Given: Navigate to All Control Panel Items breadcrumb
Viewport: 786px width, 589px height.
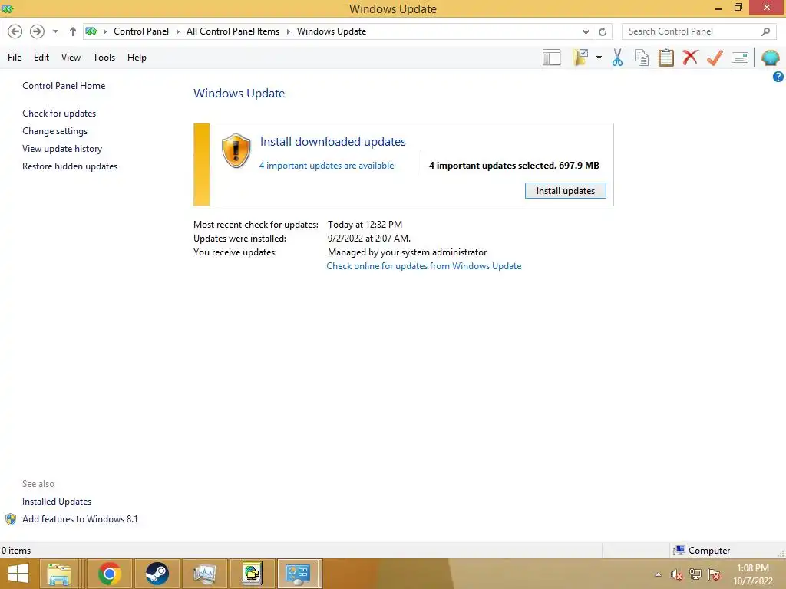Looking at the screenshot, I should 233,31.
